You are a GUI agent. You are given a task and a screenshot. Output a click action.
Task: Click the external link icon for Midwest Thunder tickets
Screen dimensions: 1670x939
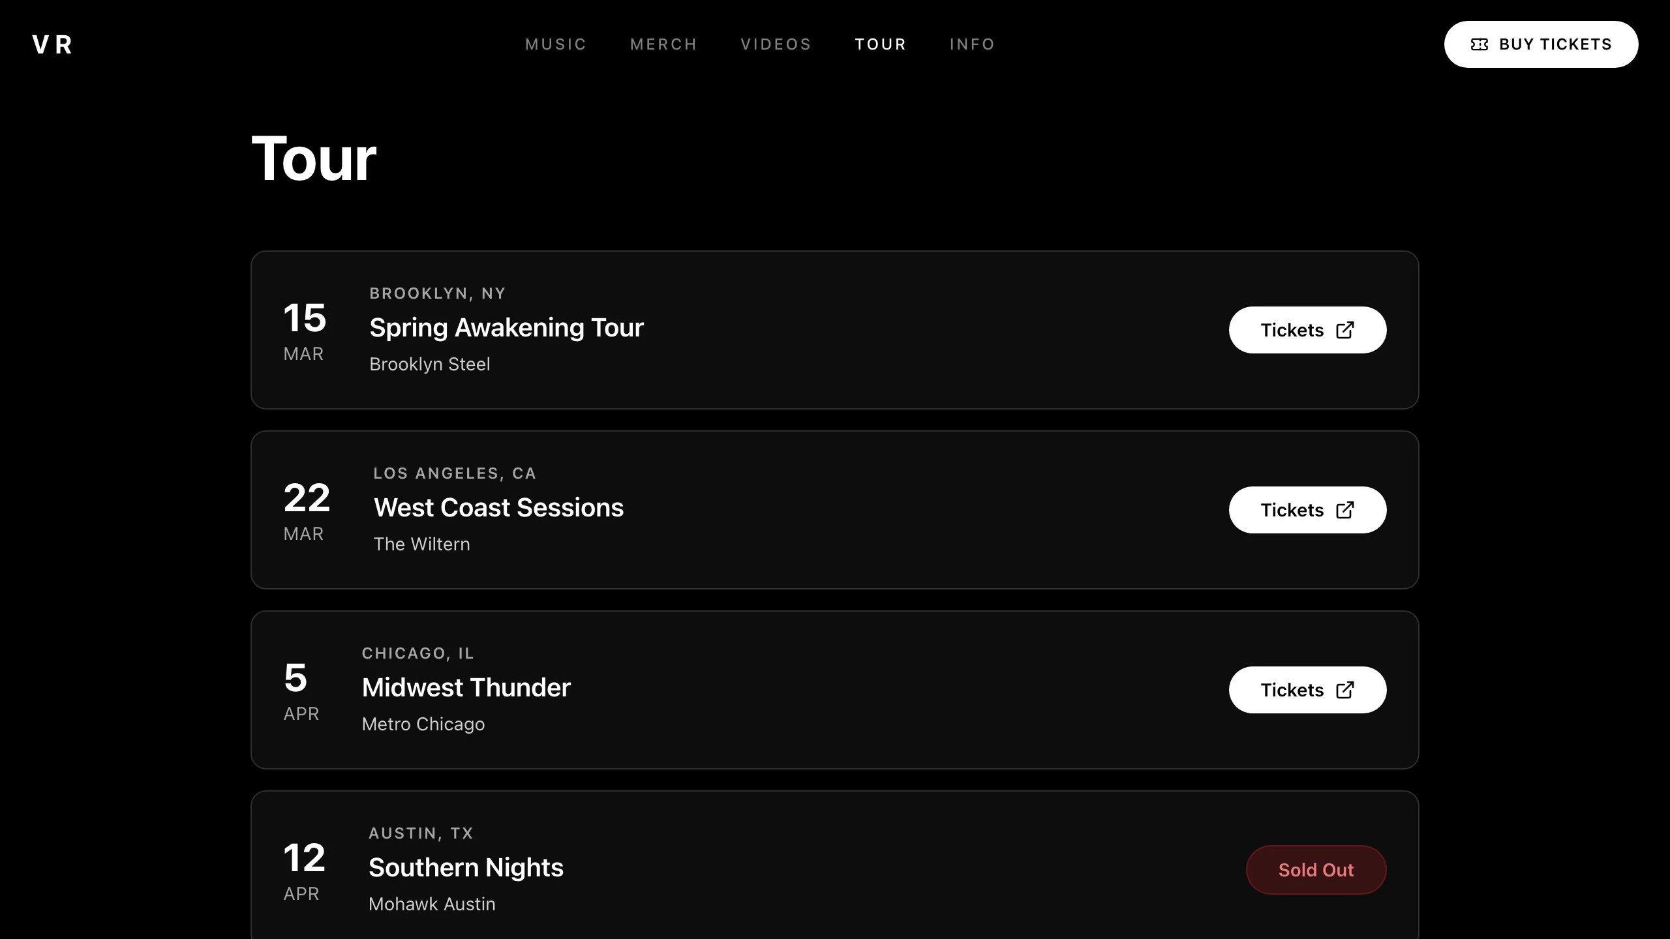(1345, 690)
